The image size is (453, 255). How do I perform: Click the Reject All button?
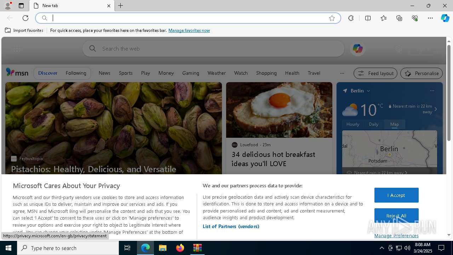pos(396,215)
